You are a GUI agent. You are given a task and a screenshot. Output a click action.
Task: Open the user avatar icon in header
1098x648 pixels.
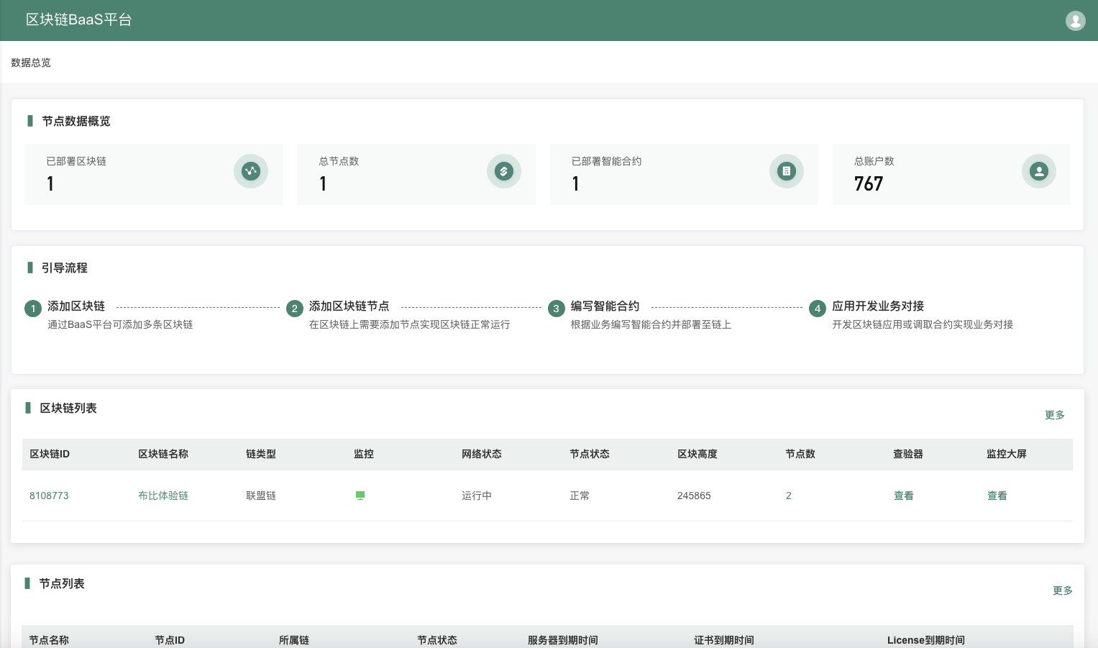tap(1075, 20)
